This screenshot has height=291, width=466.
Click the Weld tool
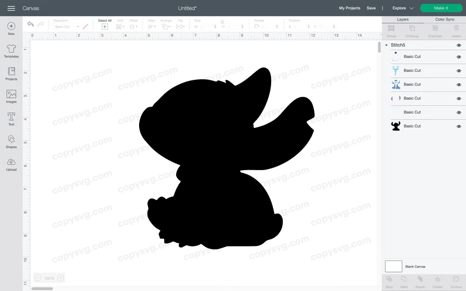[x=404, y=282]
